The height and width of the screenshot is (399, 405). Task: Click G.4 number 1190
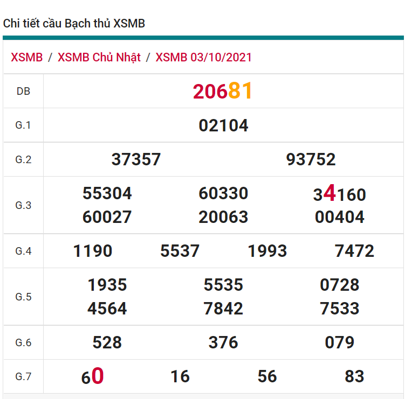click(93, 251)
